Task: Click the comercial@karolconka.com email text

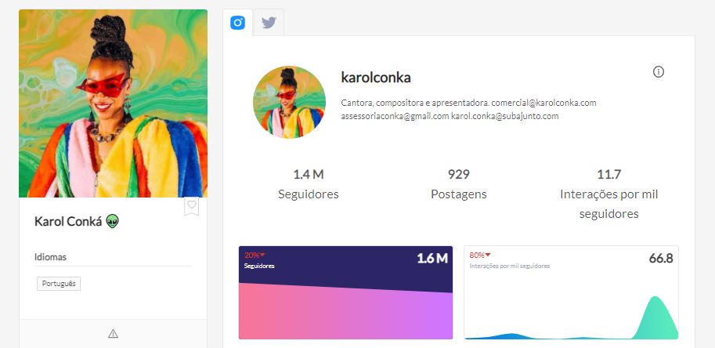Action: [543, 103]
